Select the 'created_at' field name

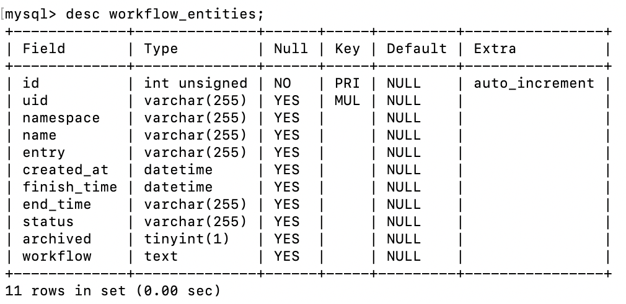click(x=65, y=170)
